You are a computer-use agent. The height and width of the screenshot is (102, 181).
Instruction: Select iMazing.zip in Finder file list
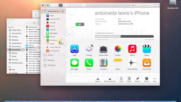tap(33, 50)
